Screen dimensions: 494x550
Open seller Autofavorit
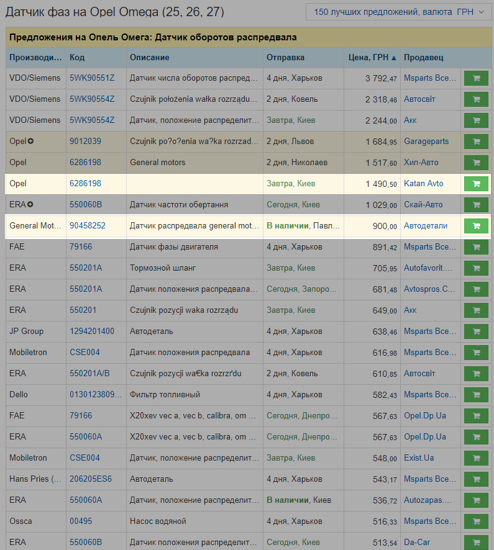pos(428,268)
